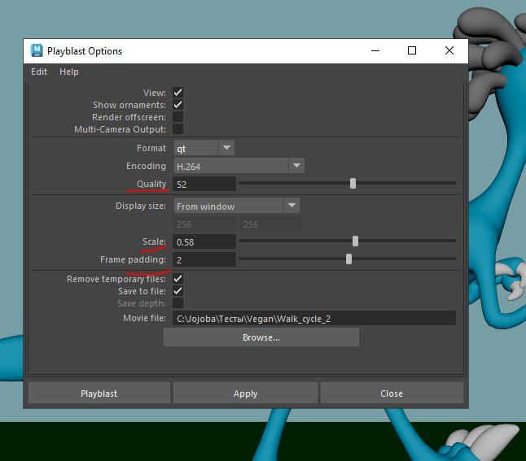Click the Maya icon in title bar
Image resolution: width=526 pixels, height=461 pixels.
pos(36,50)
